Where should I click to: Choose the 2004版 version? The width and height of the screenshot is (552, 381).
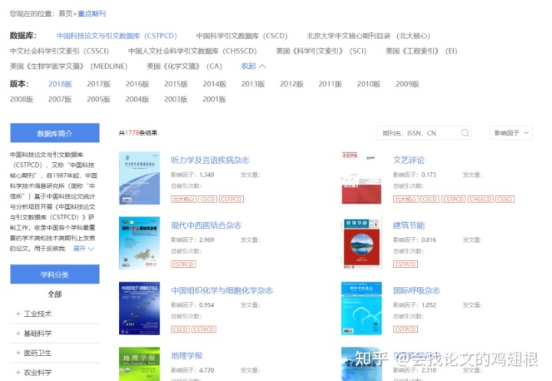click(137, 99)
